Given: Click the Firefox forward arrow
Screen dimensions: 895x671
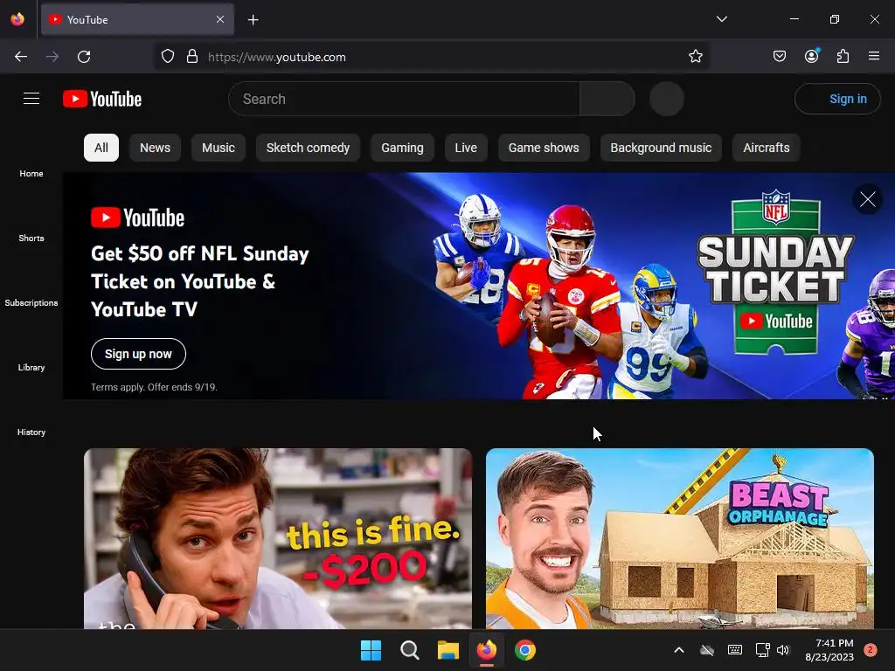Looking at the screenshot, I should (52, 57).
